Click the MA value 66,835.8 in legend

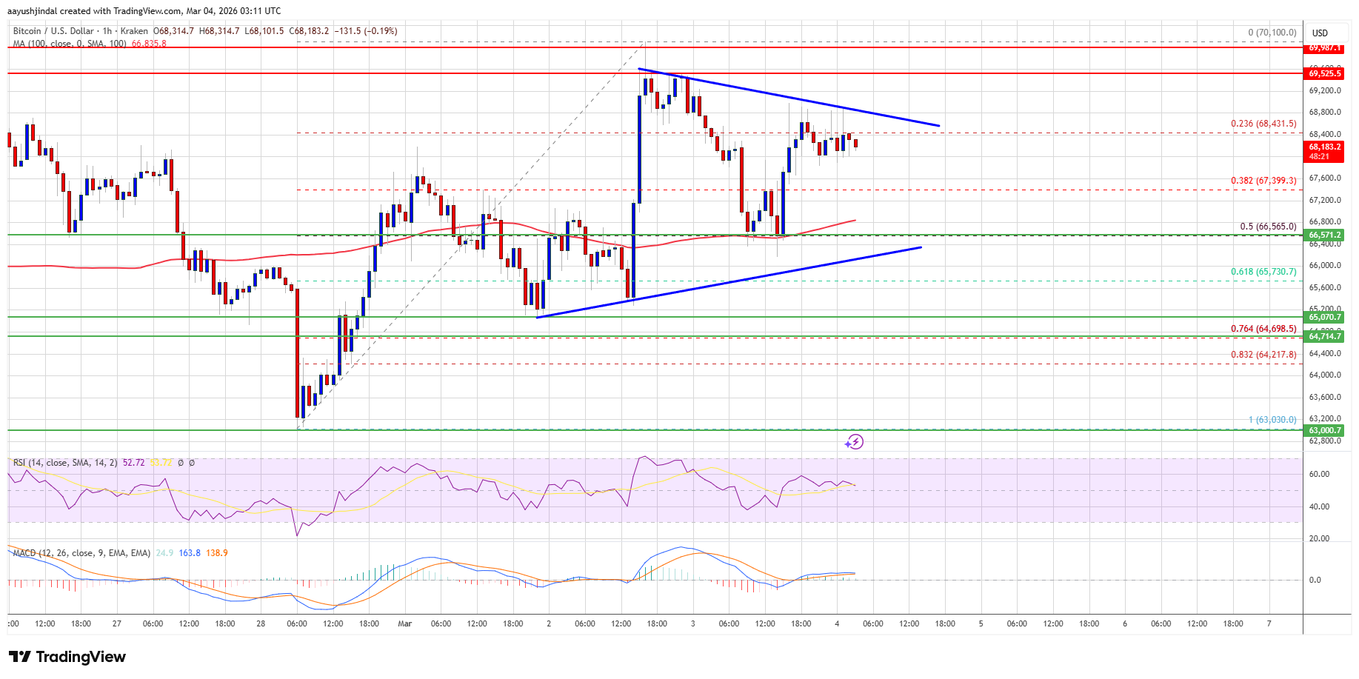click(149, 44)
